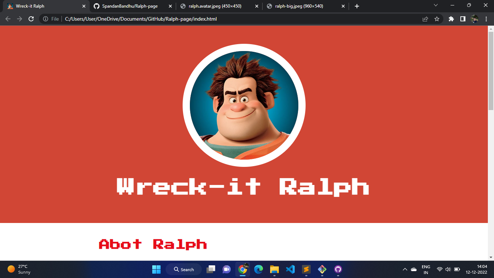The width and height of the screenshot is (494, 278).
Task: Click the Windows Search box
Action: click(184, 269)
